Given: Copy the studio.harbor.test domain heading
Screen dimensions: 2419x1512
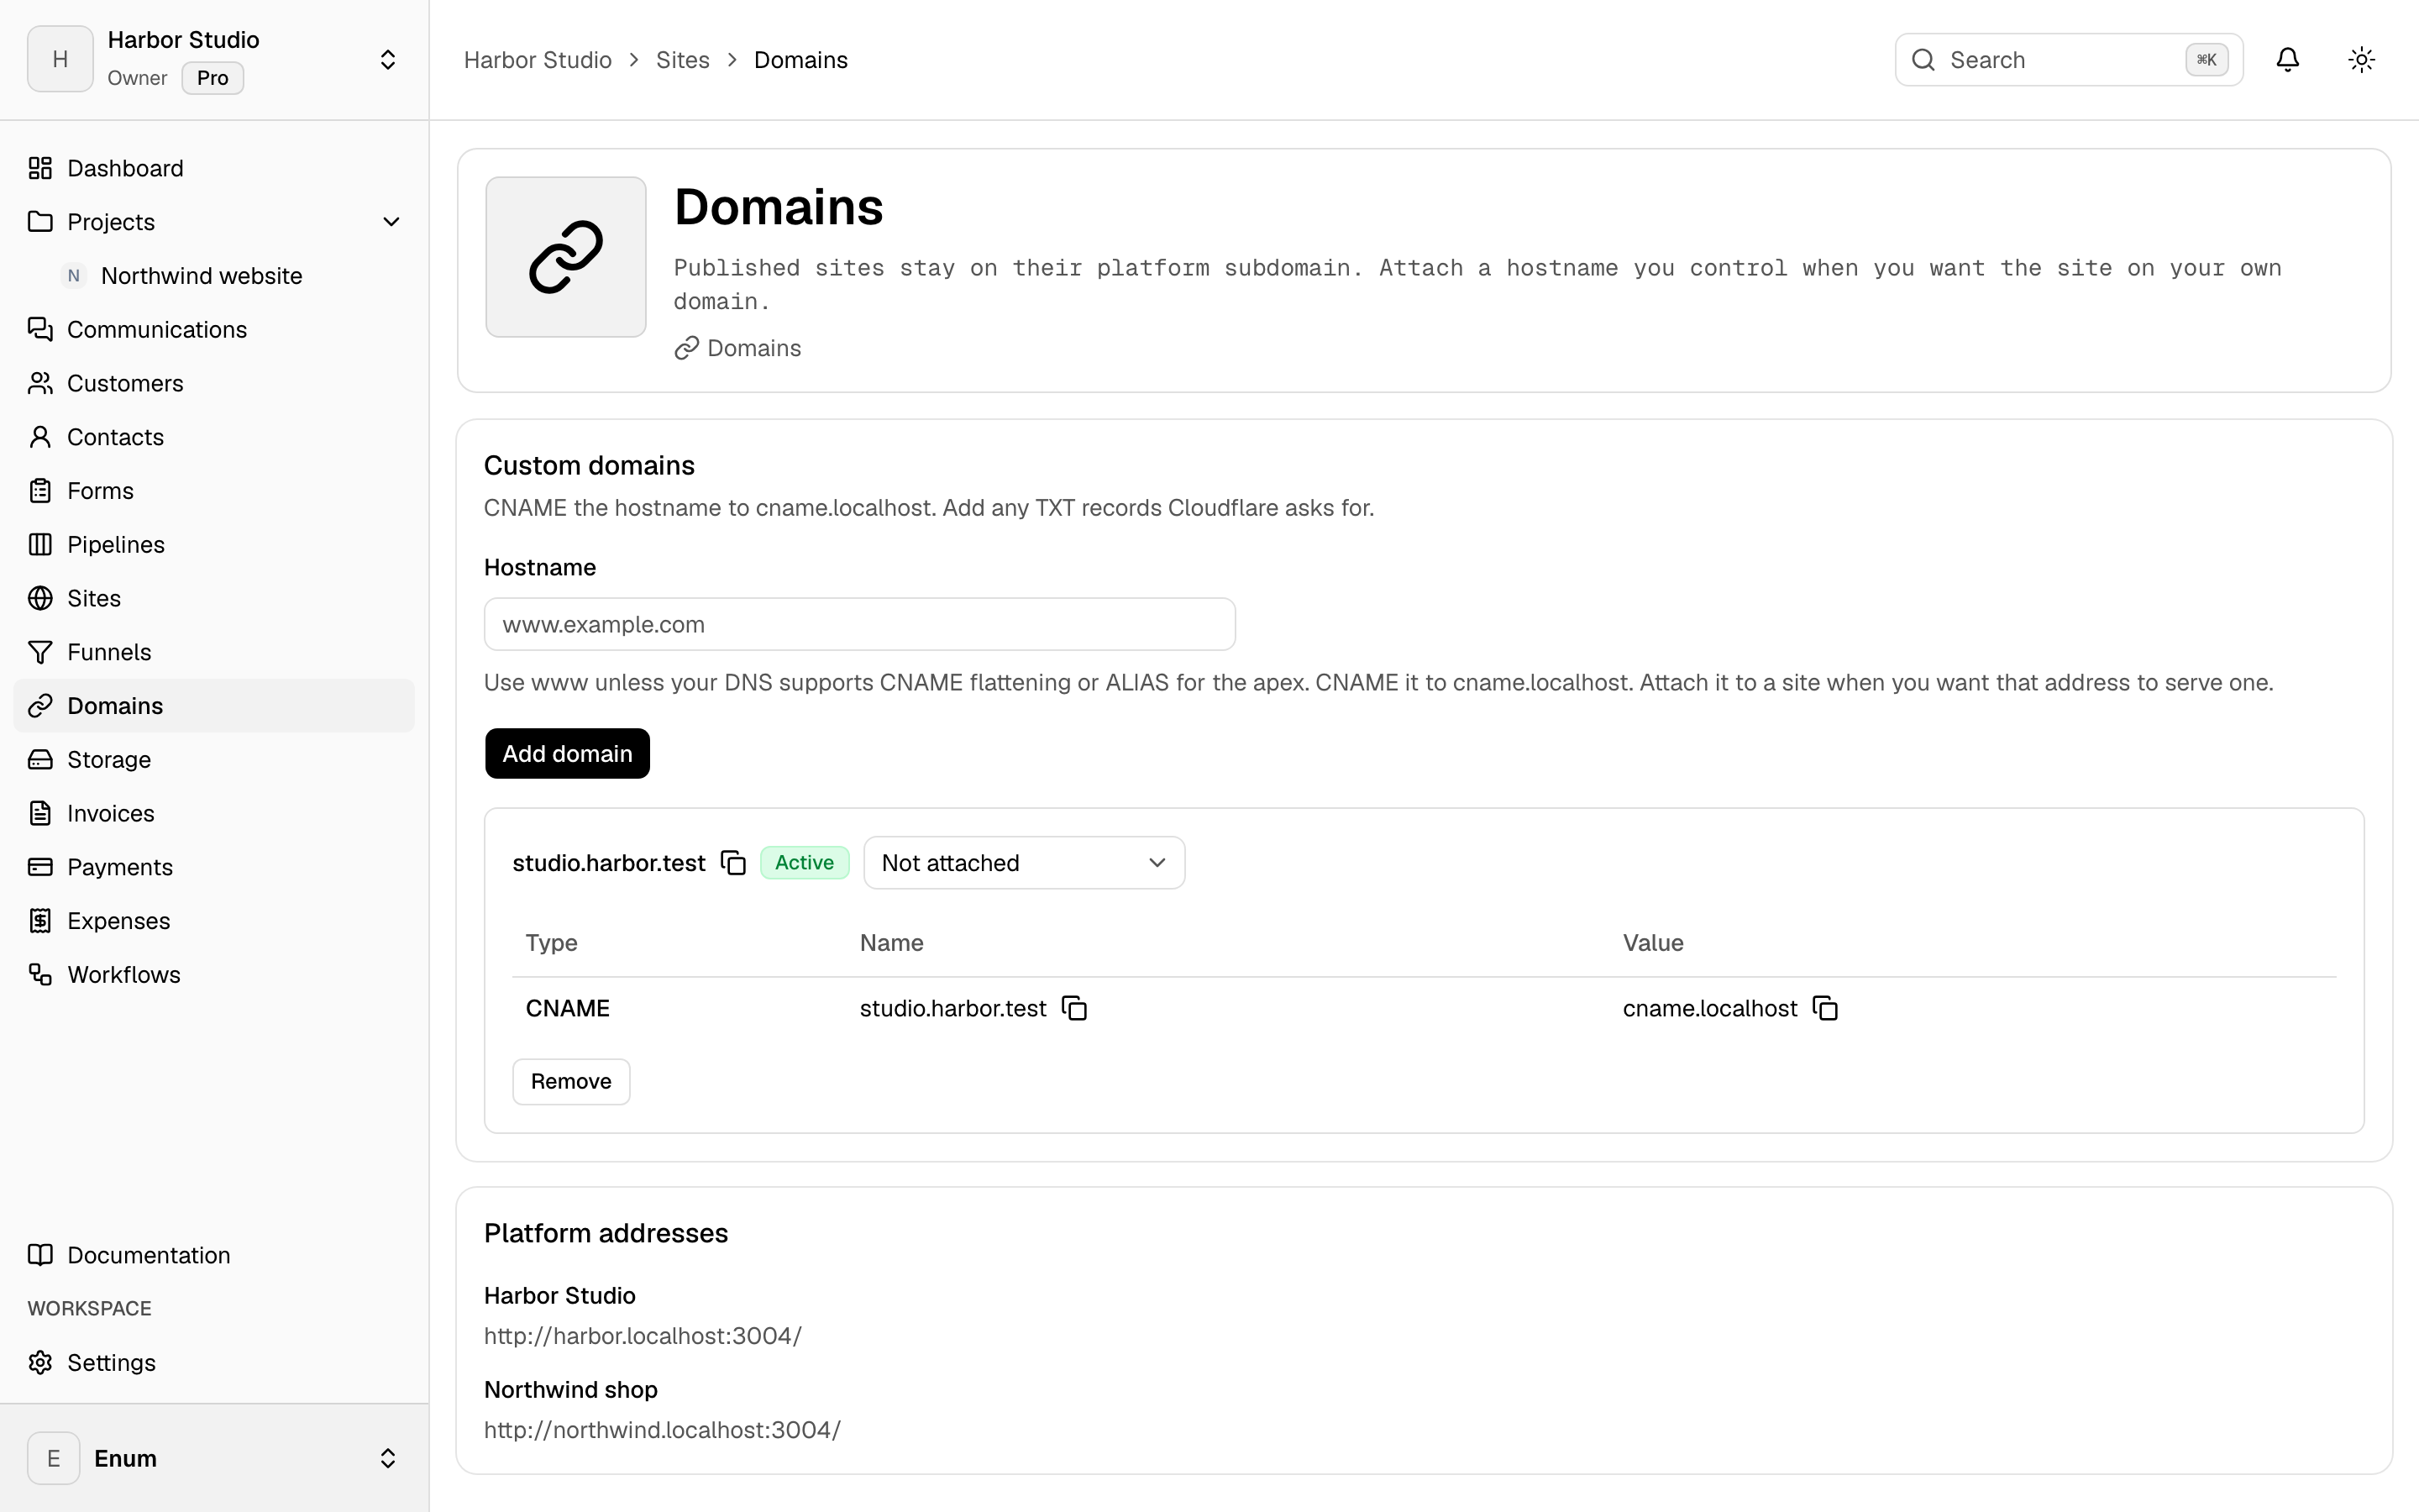Looking at the screenshot, I should click(x=734, y=863).
